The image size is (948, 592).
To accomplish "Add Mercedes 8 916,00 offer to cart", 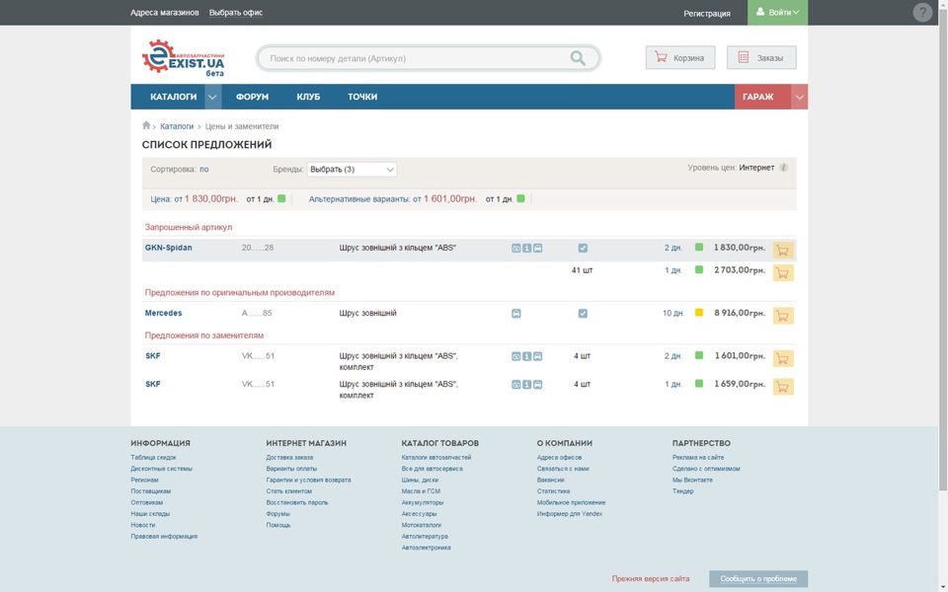I will (783, 316).
